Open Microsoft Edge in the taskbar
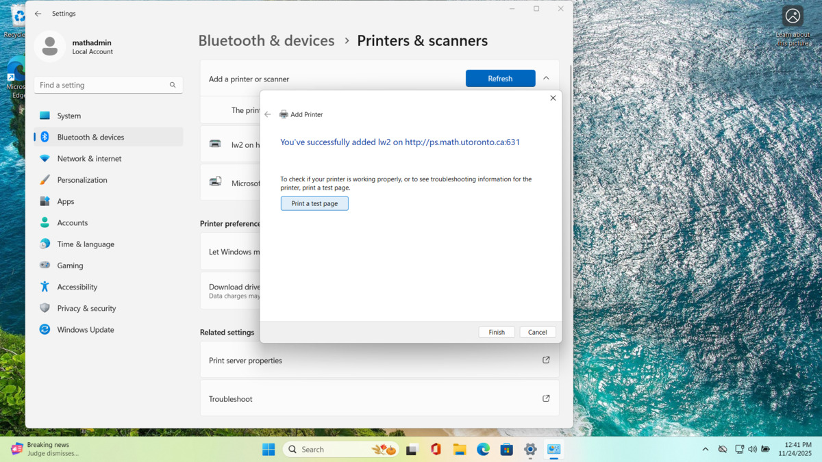This screenshot has height=462, width=822. click(483, 449)
